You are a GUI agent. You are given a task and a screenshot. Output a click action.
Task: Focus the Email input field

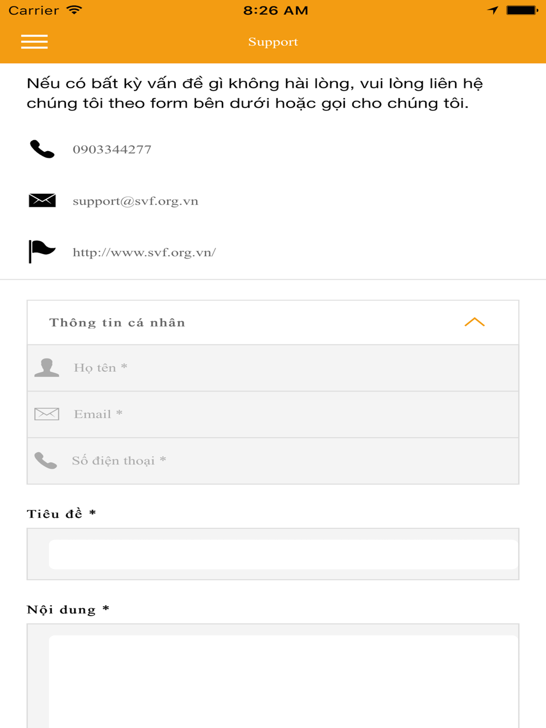pyautogui.click(x=273, y=414)
